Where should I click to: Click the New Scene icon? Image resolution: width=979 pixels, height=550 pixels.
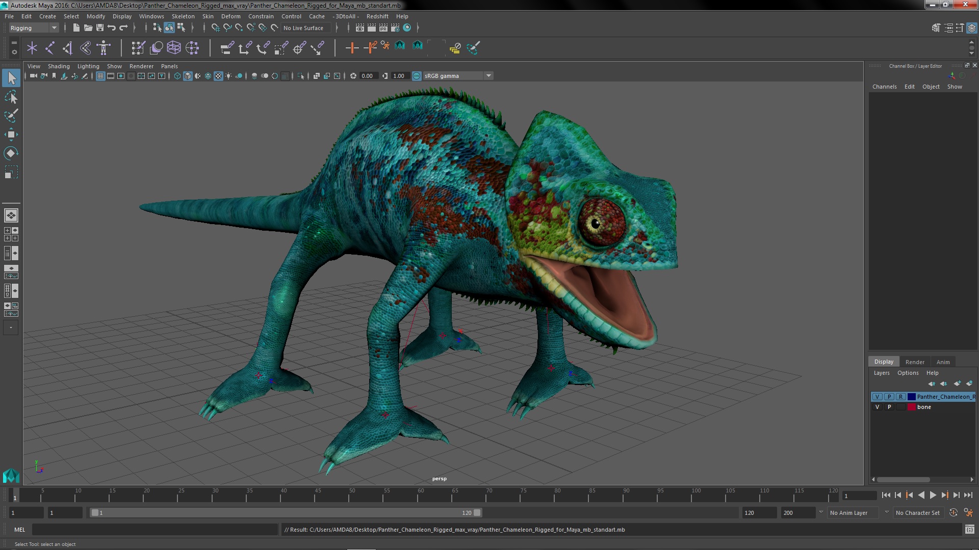(76, 28)
